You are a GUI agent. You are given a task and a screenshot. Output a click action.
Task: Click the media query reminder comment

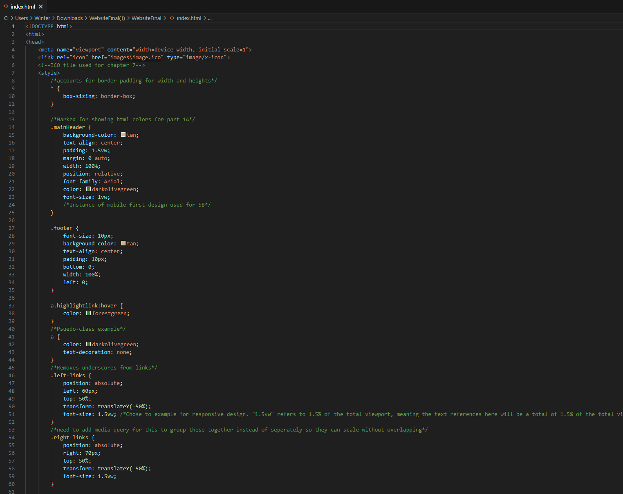(x=239, y=430)
